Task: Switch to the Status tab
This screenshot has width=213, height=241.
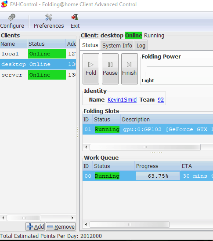Action: click(x=90, y=45)
